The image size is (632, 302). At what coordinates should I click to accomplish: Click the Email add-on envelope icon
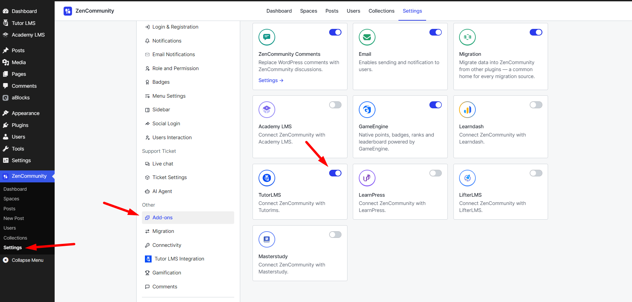(367, 37)
